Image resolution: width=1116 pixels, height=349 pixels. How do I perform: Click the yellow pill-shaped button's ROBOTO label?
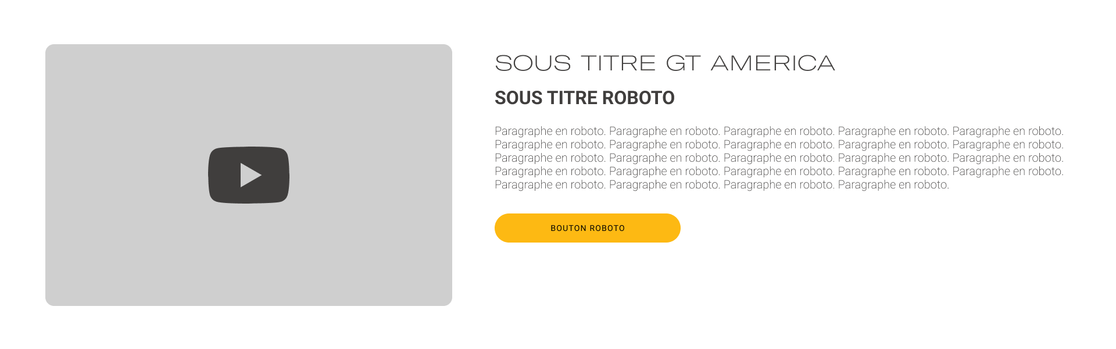point(607,228)
